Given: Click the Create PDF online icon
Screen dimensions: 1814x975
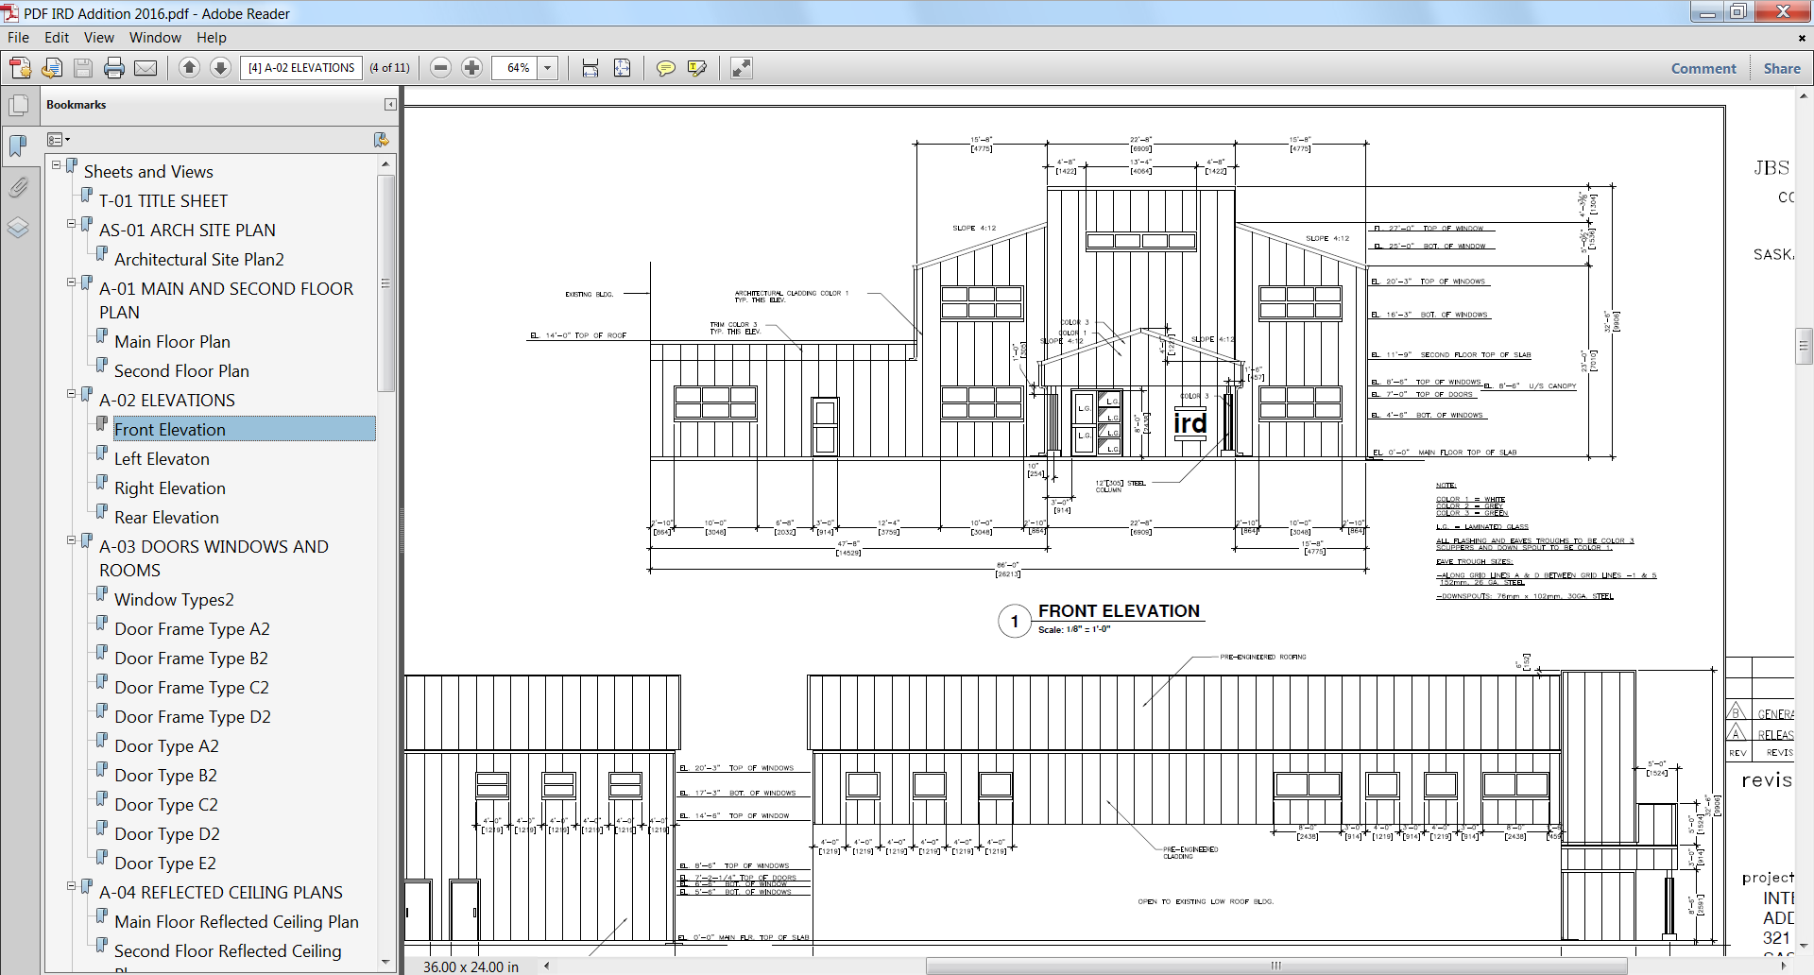Looking at the screenshot, I should point(20,68).
